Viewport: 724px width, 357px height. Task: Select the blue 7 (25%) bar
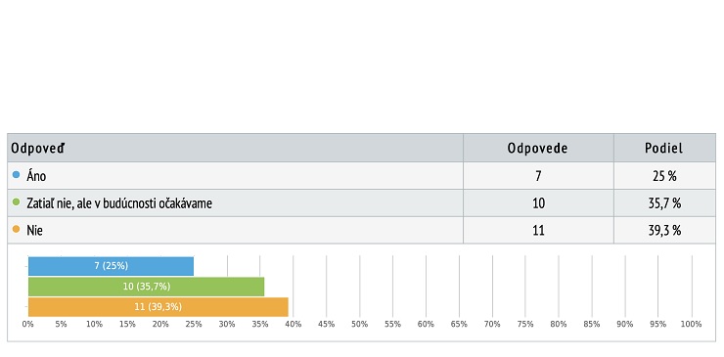(111, 266)
